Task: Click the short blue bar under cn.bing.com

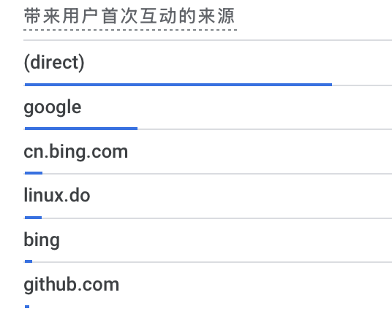Action: tap(34, 173)
